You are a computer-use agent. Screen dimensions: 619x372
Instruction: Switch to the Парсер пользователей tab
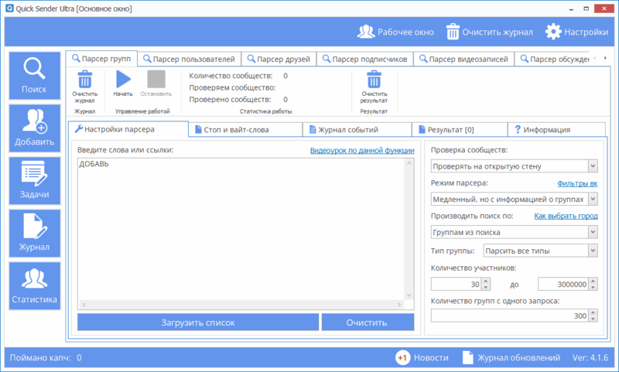(190, 59)
